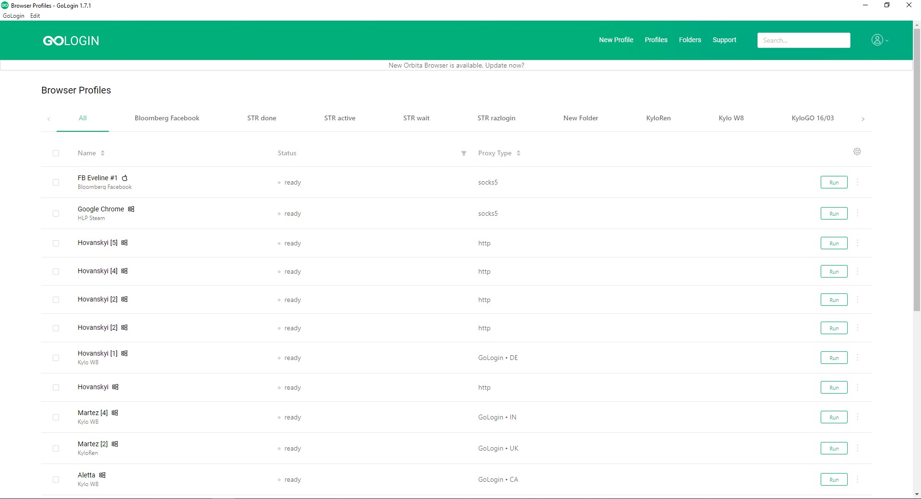Image resolution: width=921 pixels, height=499 pixels.
Task: Click the Status column filter icon
Action: pos(464,153)
